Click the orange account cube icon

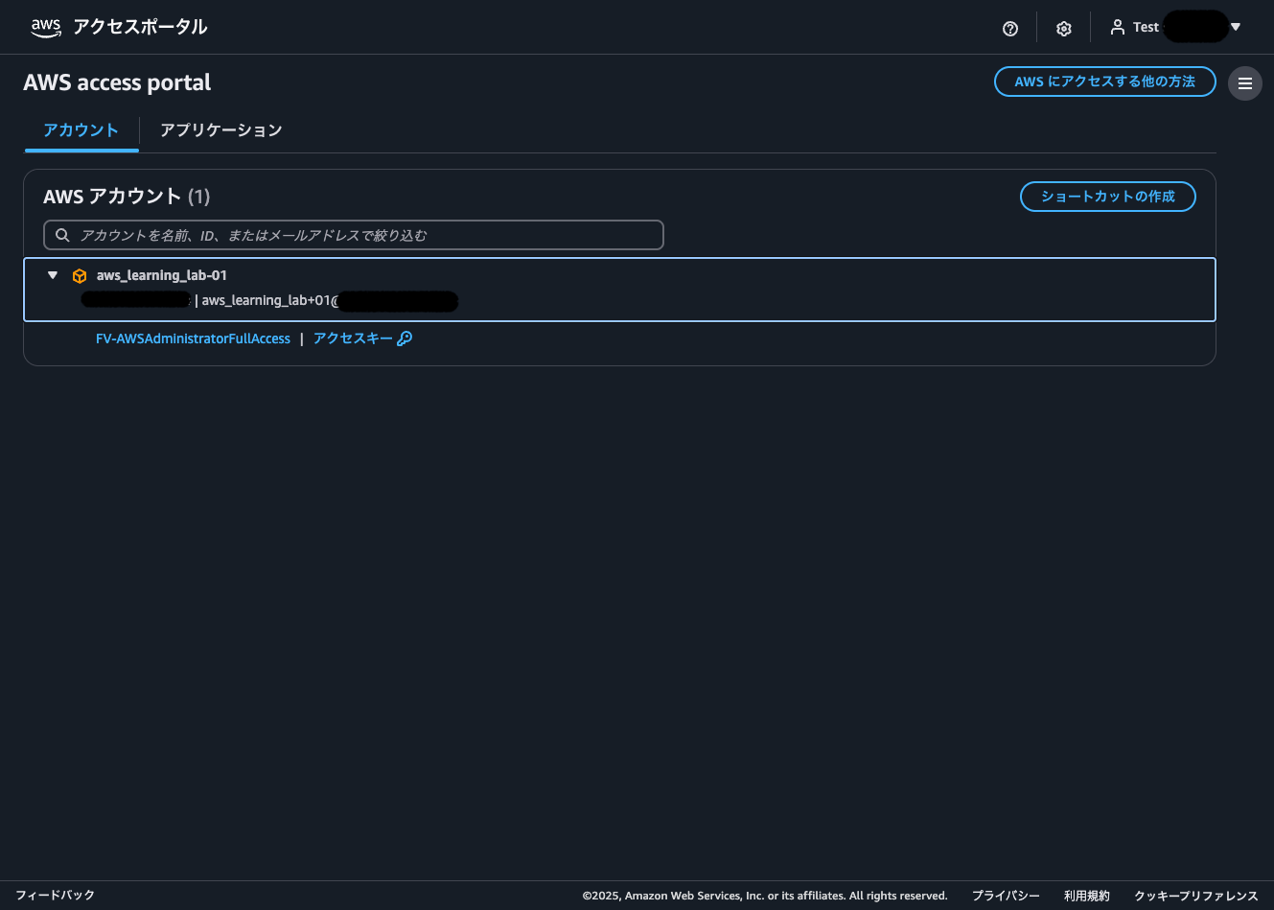click(x=80, y=276)
